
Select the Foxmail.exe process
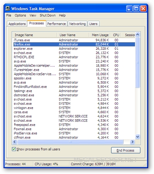74,129
